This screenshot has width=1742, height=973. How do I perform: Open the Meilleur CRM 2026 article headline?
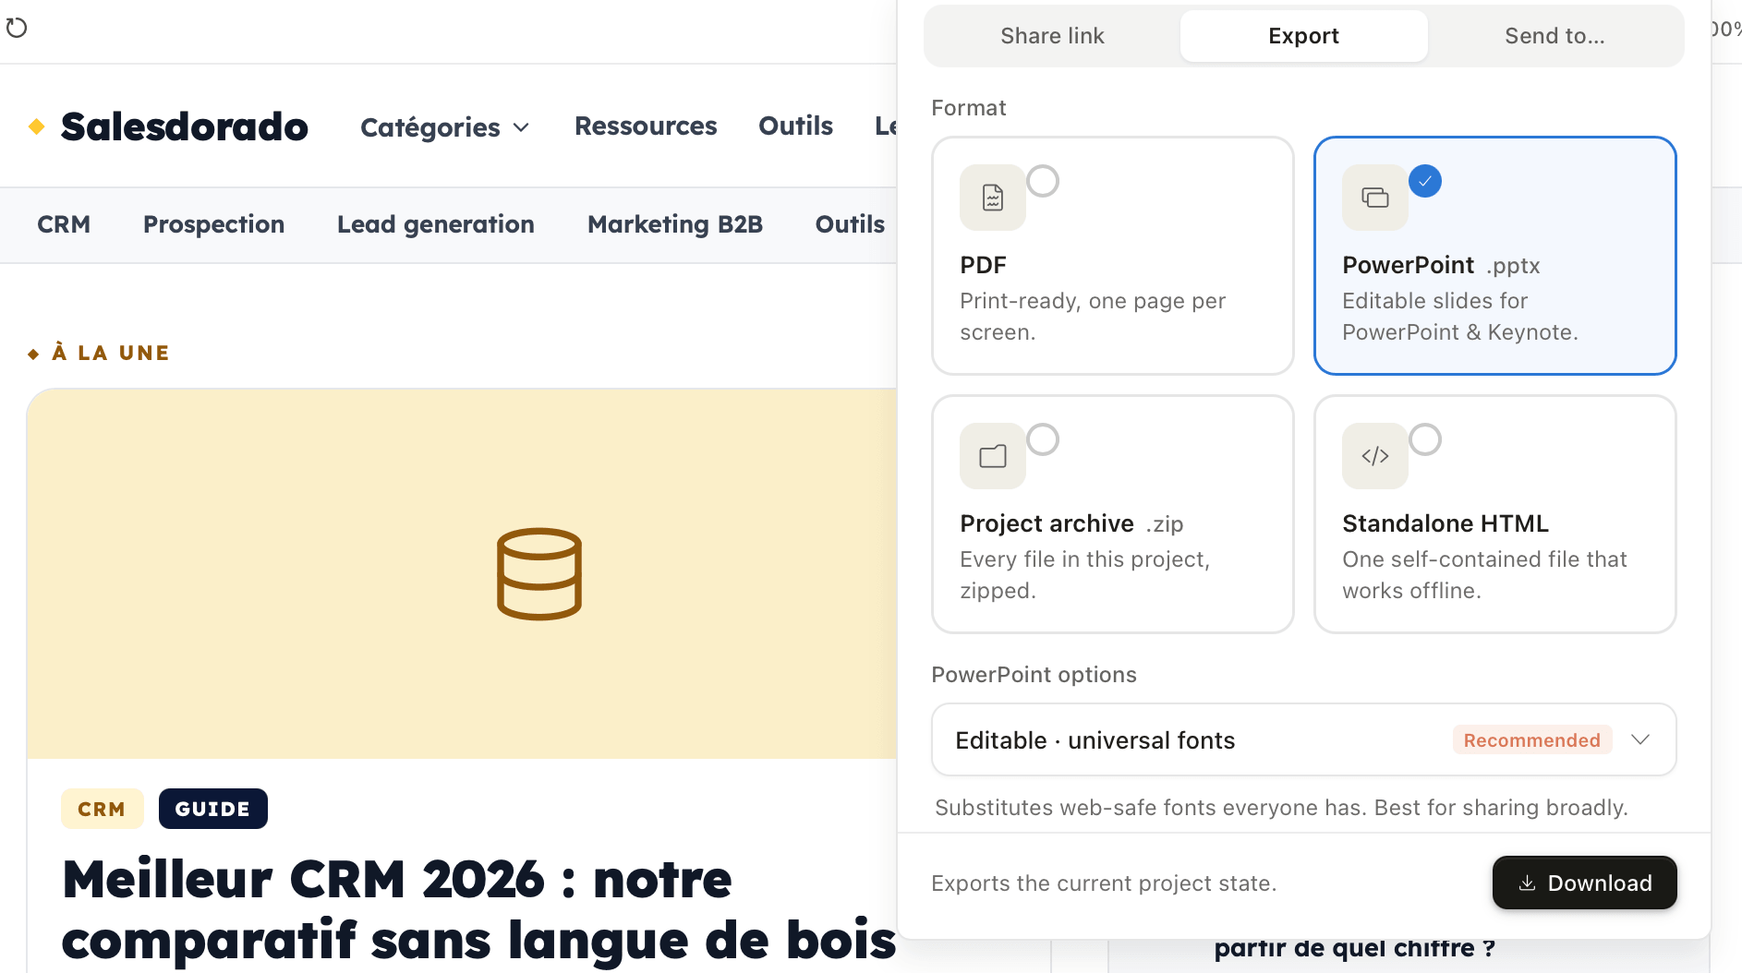click(478, 909)
